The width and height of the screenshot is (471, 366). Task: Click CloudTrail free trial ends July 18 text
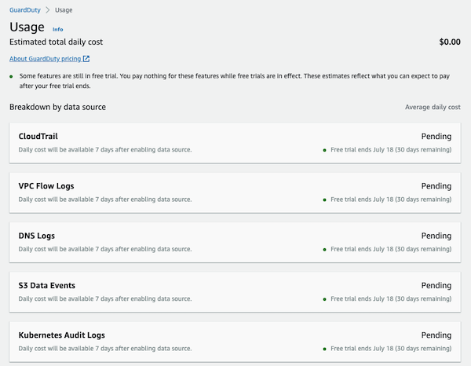pos(391,150)
